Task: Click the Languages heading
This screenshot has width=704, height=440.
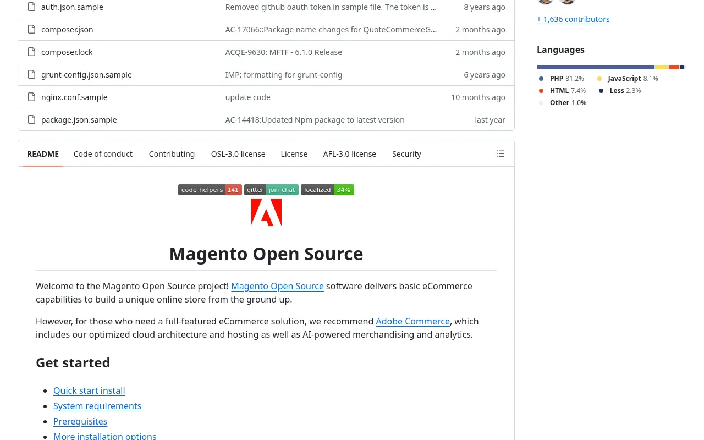Action: 560,50
